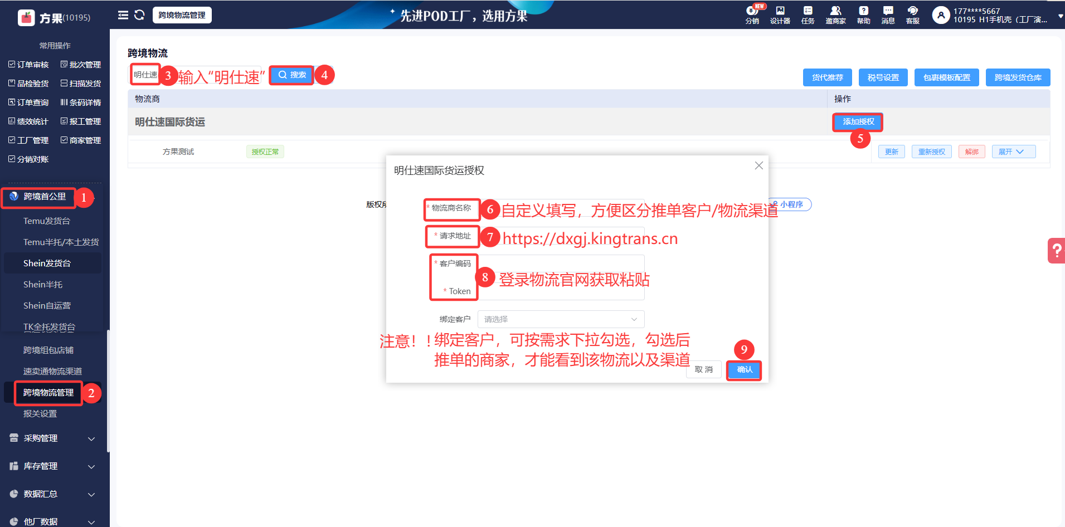Open 跨境物流管理 in sidebar
1065x527 pixels.
pyautogui.click(x=48, y=393)
